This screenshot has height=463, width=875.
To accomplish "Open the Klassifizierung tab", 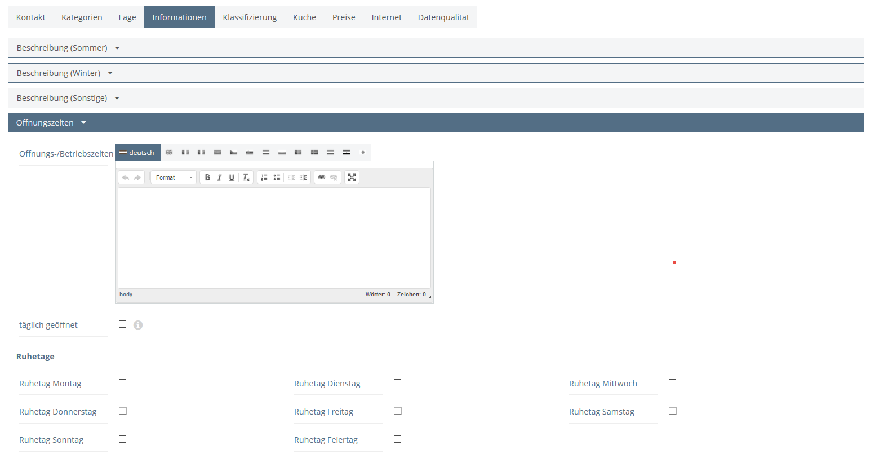I will coord(250,17).
